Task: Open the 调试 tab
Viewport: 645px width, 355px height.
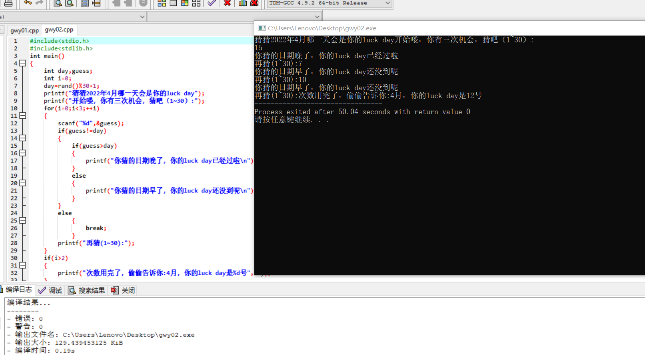Action: pos(51,290)
